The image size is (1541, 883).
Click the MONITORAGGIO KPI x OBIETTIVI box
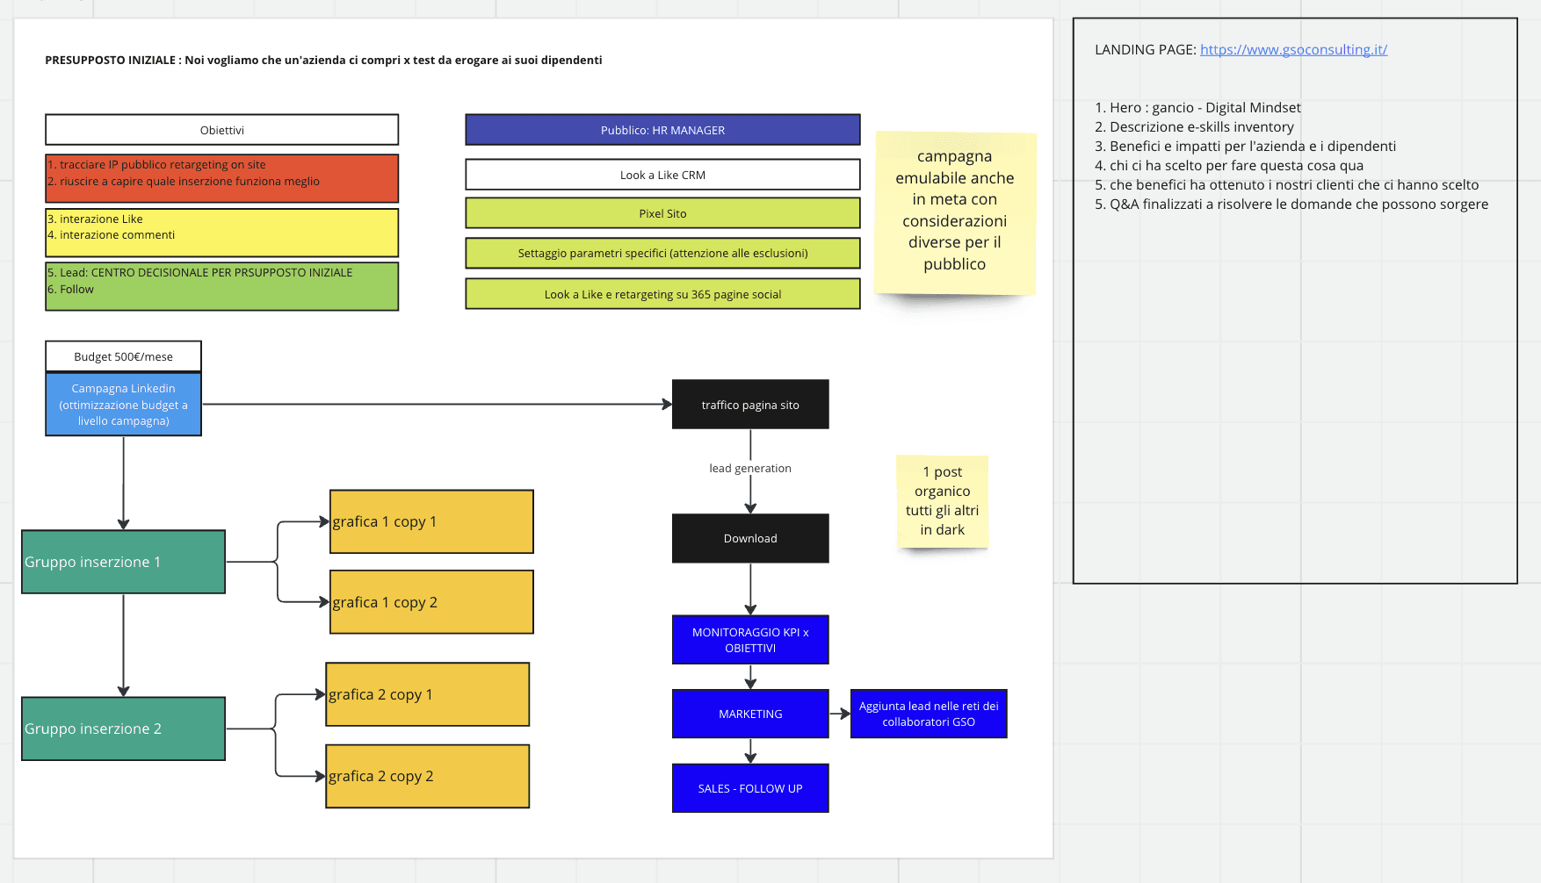point(750,640)
